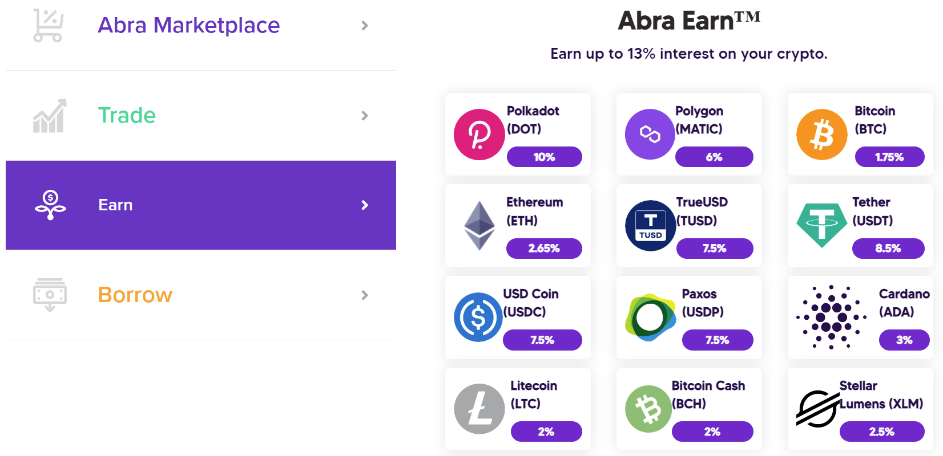Click the Borrow cash icon
Image resolution: width=943 pixels, height=456 pixels.
click(50, 295)
